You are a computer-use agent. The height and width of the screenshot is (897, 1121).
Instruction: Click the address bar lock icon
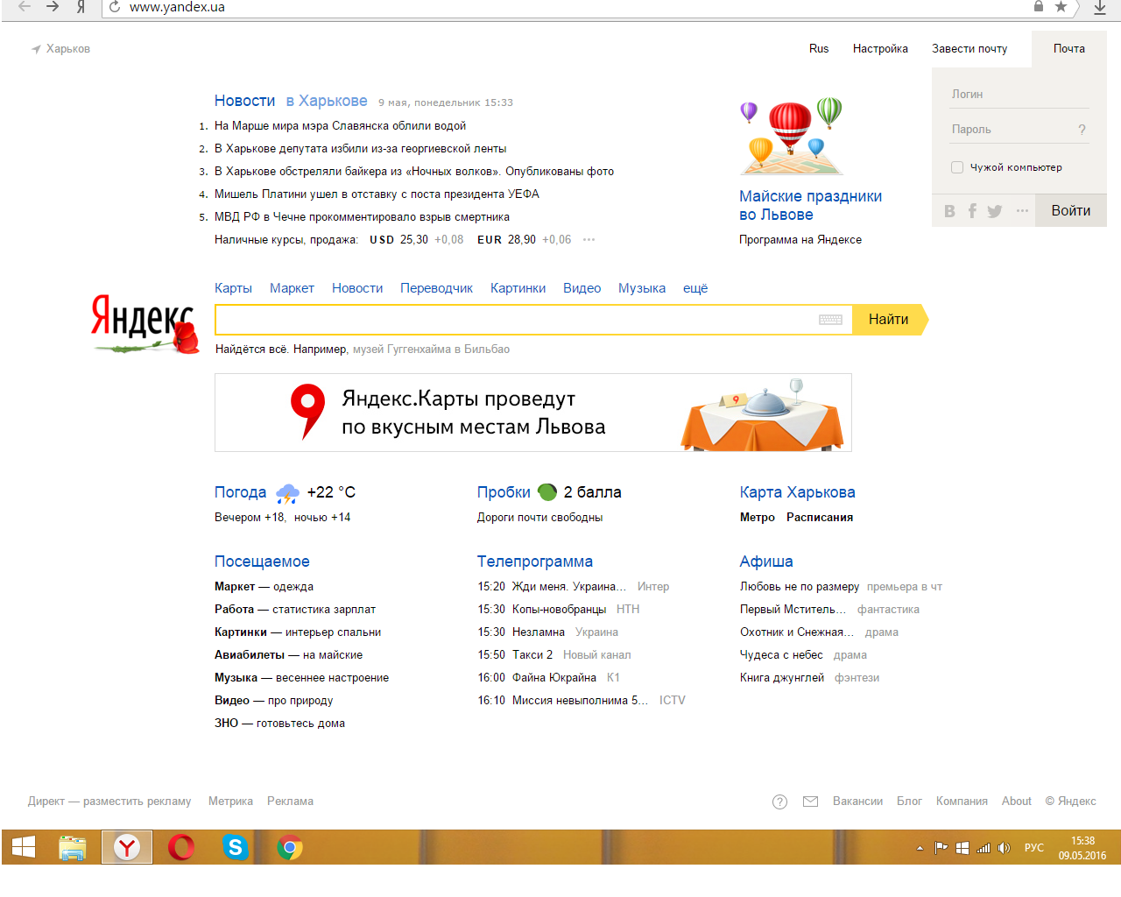tap(1039, 6)
